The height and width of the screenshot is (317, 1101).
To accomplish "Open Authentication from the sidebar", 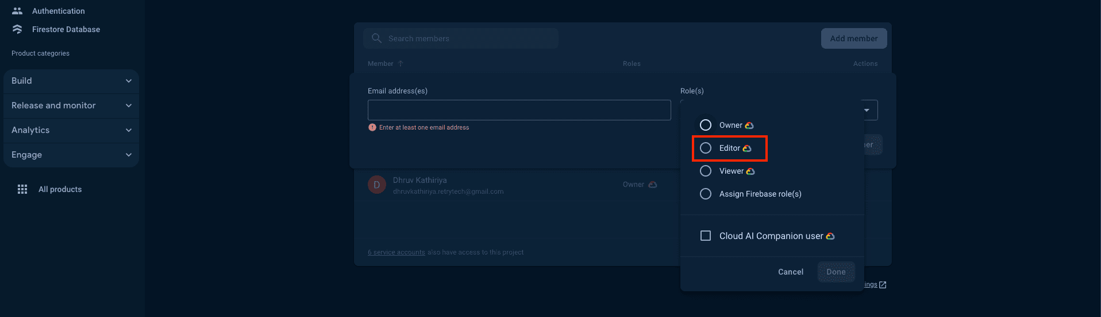I will point(58,11).
